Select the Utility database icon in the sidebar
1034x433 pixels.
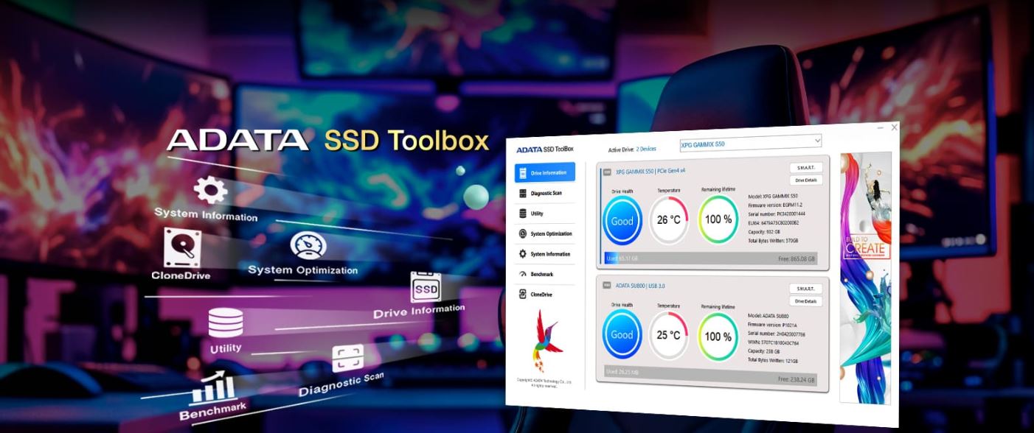tap(523, 214)
